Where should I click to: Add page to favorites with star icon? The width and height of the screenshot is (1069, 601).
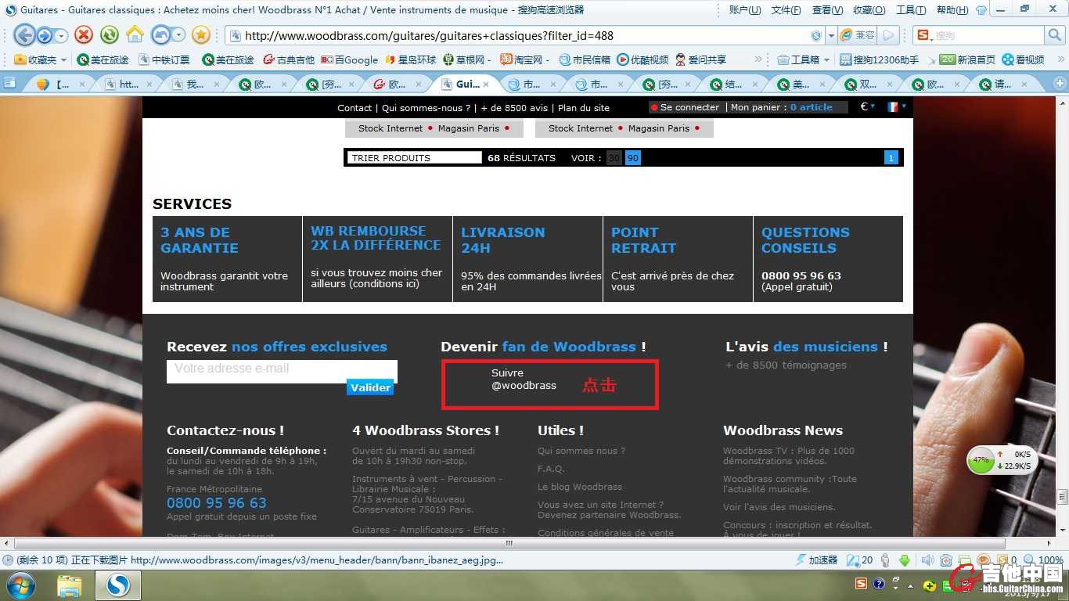(201, 35)
